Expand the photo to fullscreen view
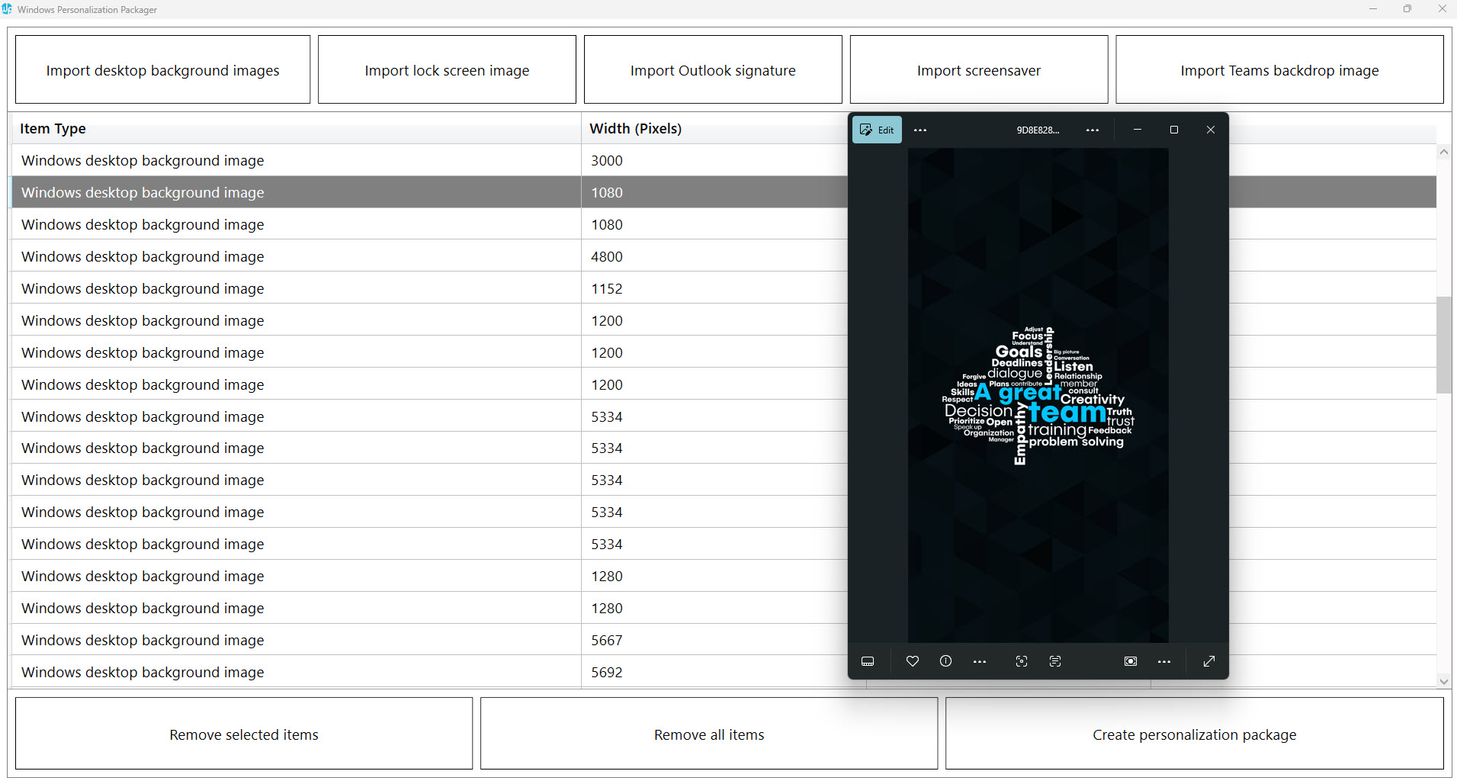The width and height of the screenshot is (1457, 784). 1208,661
